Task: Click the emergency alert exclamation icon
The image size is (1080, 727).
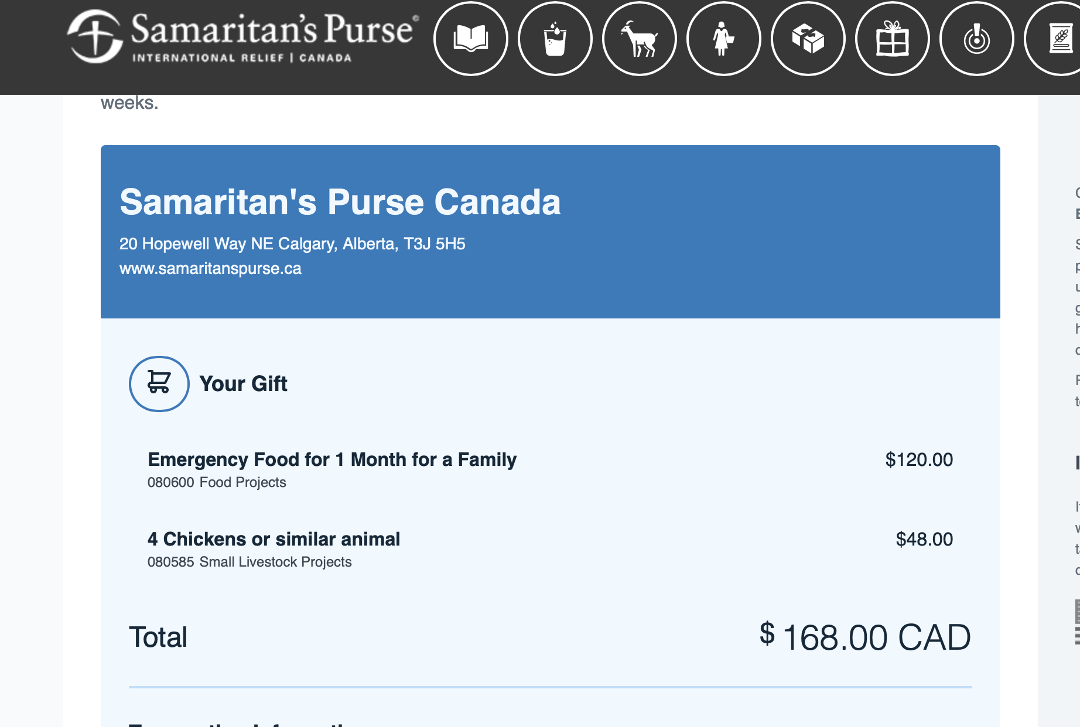Action: pos(976,39)
